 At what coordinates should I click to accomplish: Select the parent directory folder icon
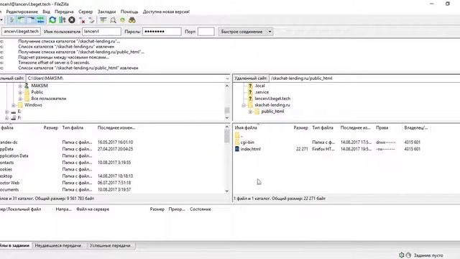(x=237, y=135)
